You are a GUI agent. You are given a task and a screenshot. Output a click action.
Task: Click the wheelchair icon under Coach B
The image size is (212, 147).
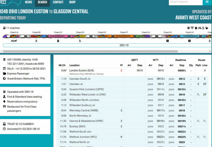pos(36,41)
